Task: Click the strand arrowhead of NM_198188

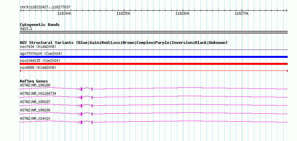Action: coord(79,89)
